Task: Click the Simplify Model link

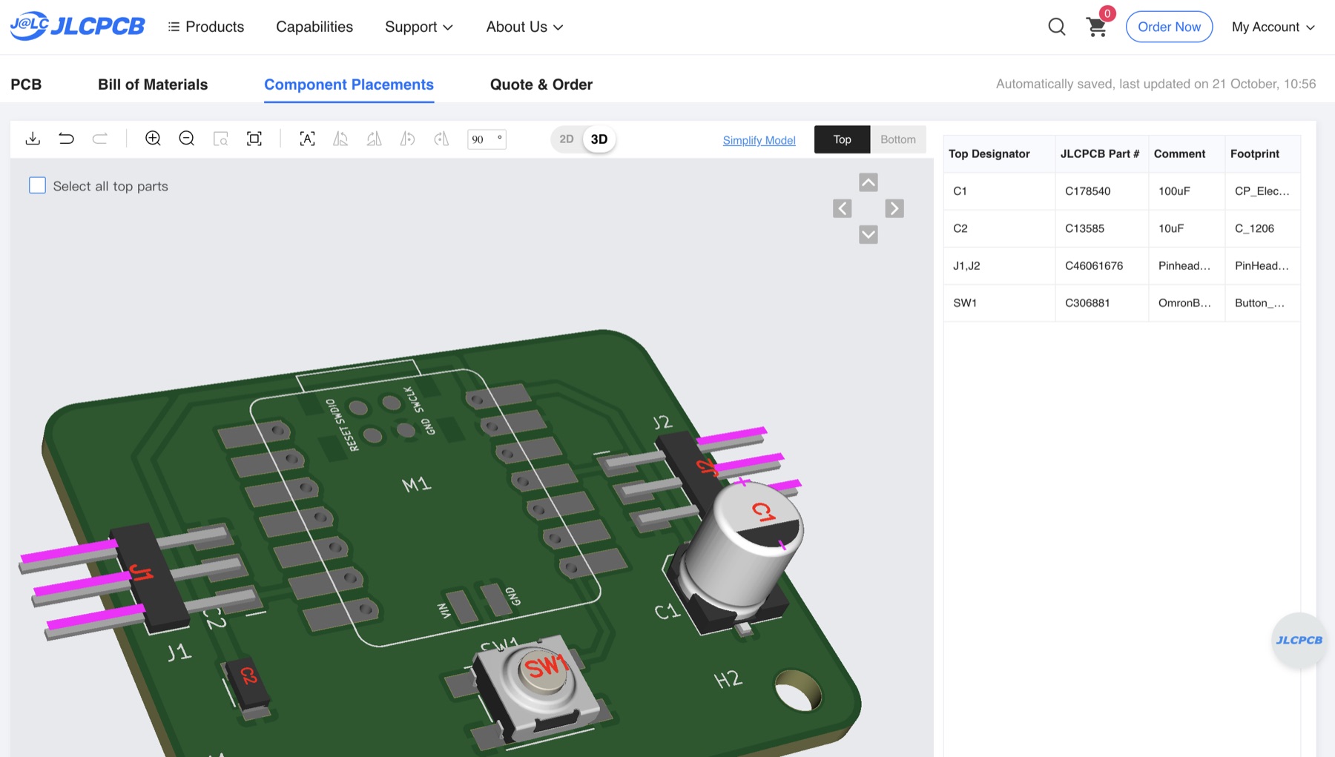Action: (759, 140)
